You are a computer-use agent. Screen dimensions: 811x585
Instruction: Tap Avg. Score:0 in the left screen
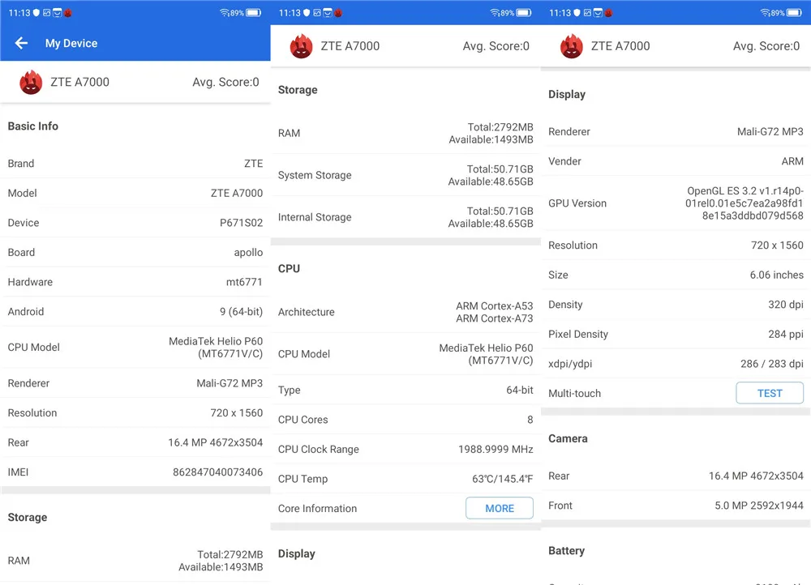226,82
